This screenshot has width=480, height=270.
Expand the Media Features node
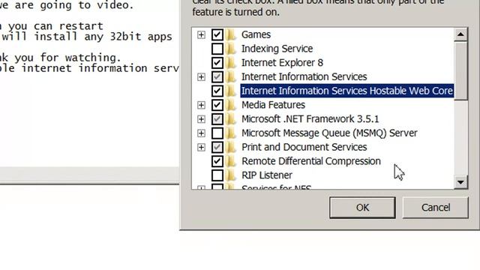pyautogui.click(x=201, y=105)
